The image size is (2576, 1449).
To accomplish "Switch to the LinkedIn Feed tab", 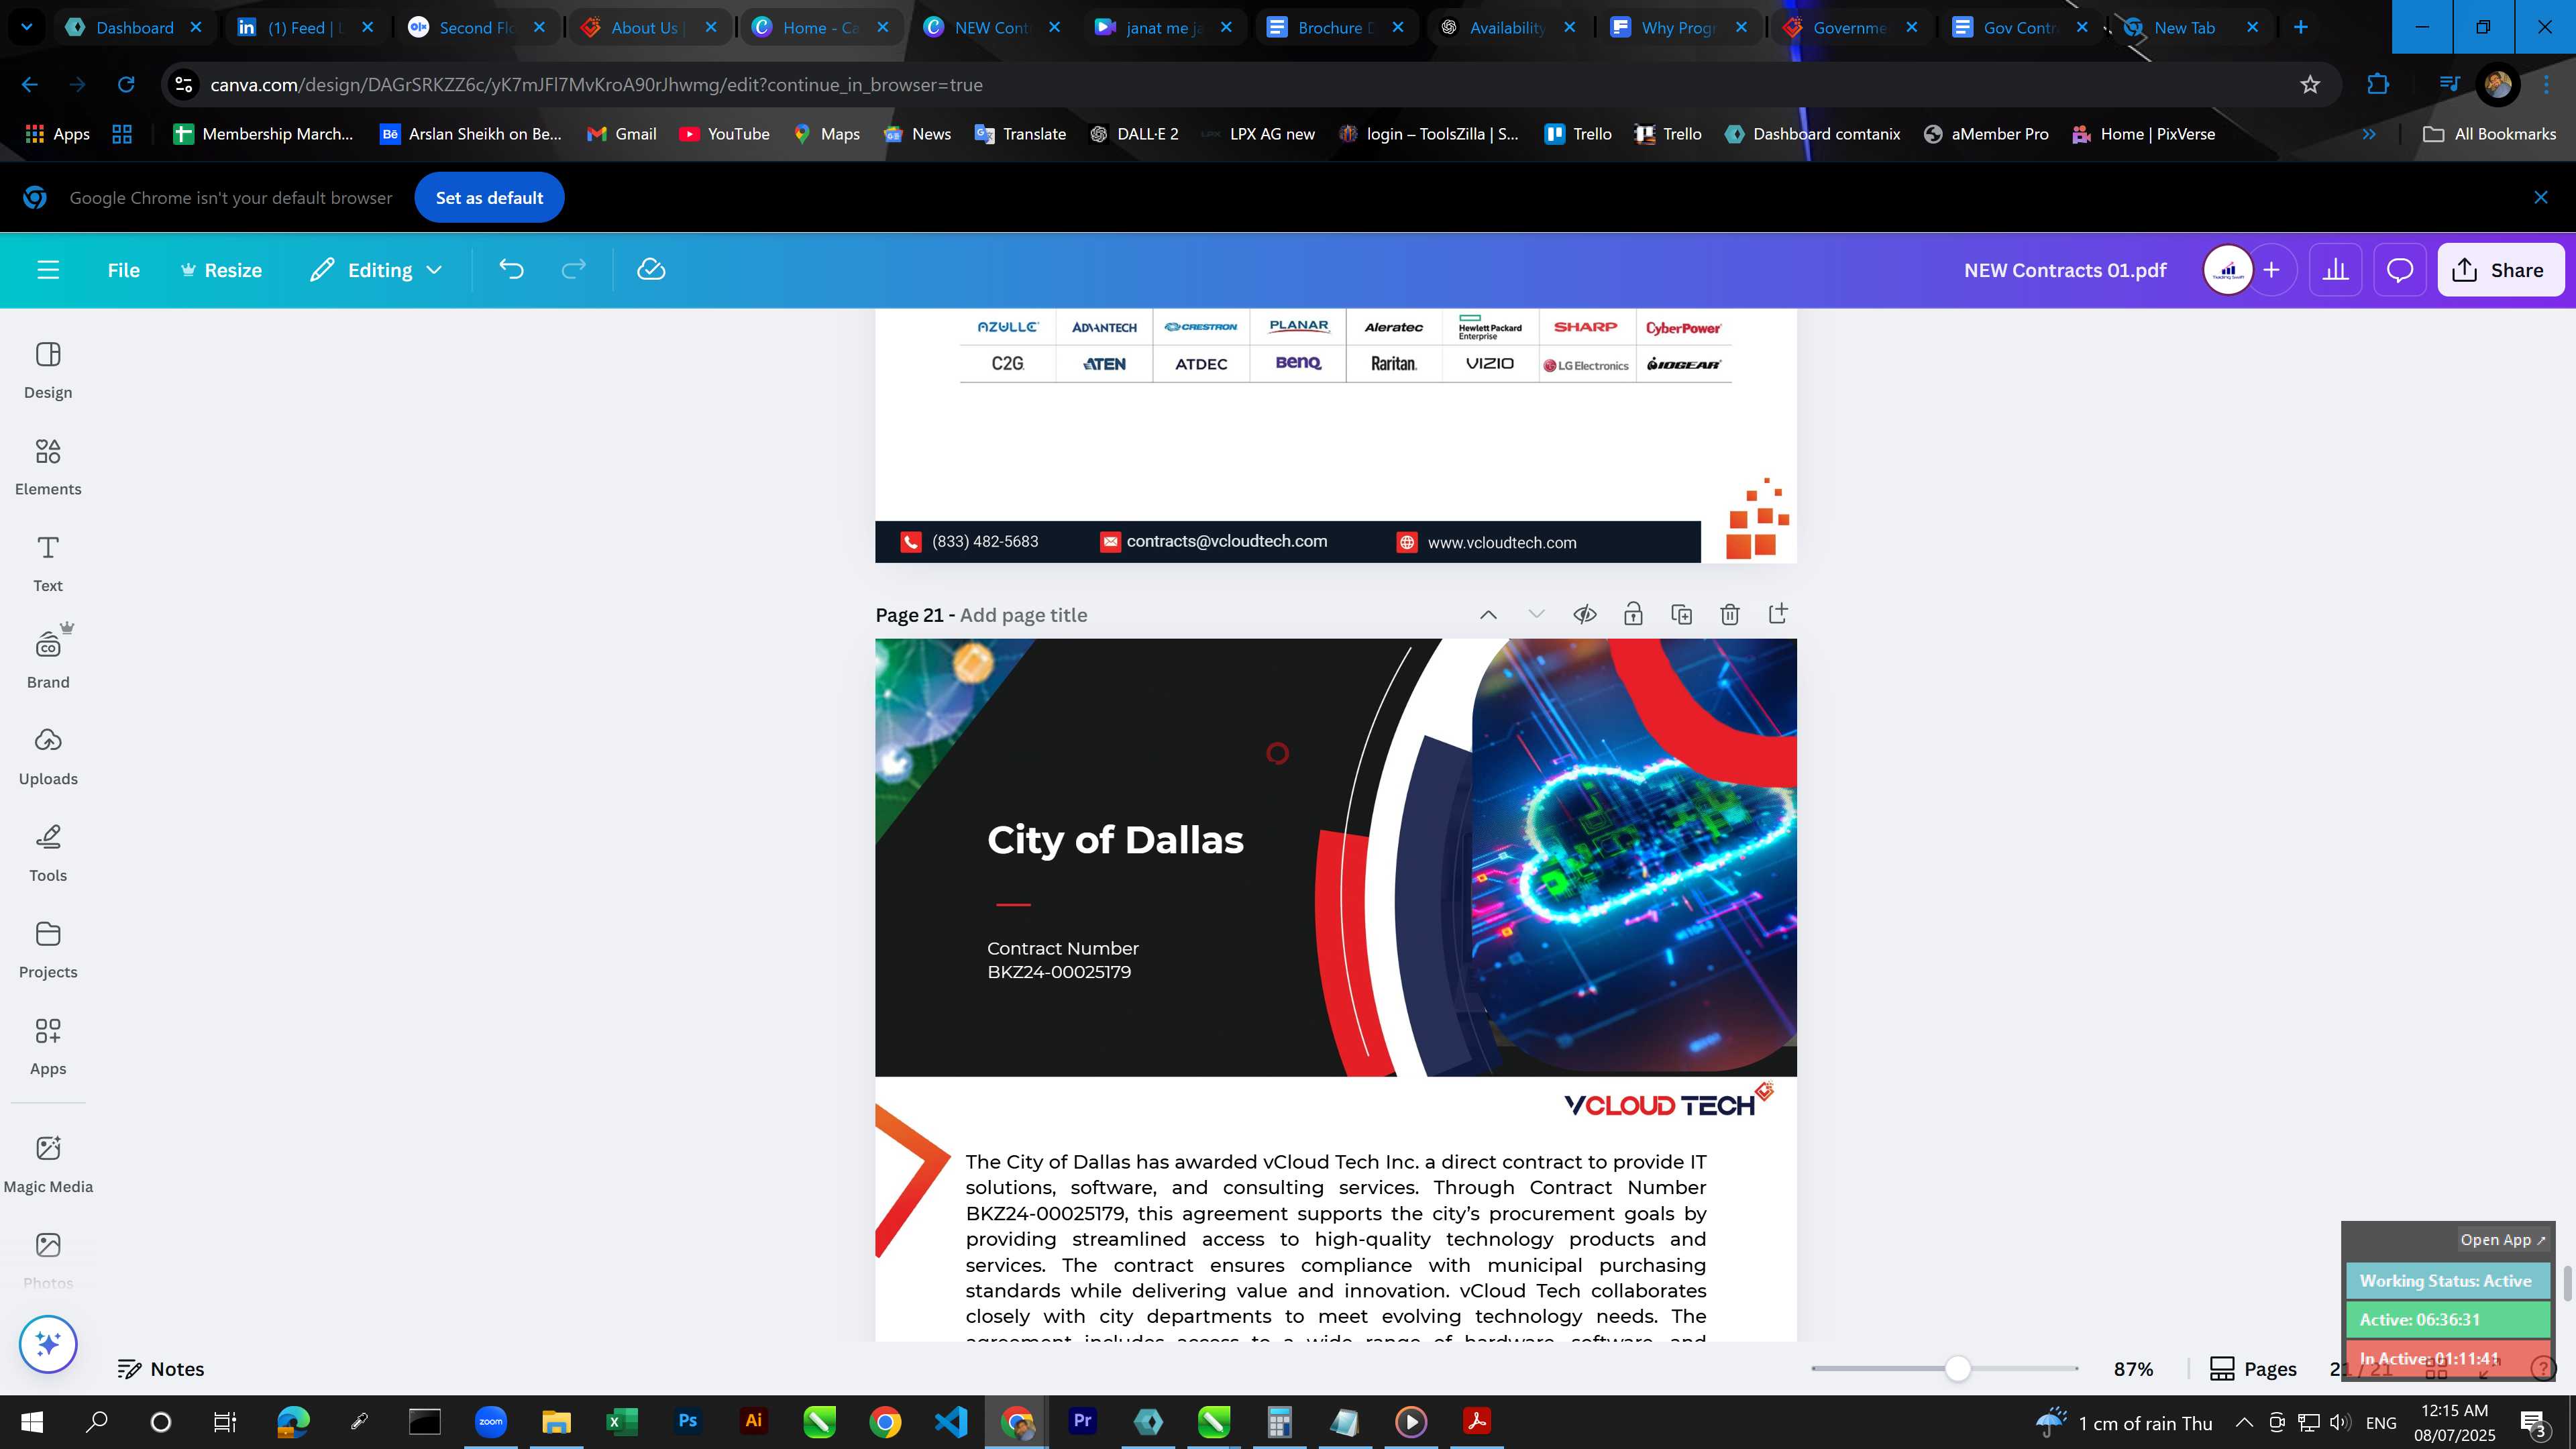I will 305,28.
